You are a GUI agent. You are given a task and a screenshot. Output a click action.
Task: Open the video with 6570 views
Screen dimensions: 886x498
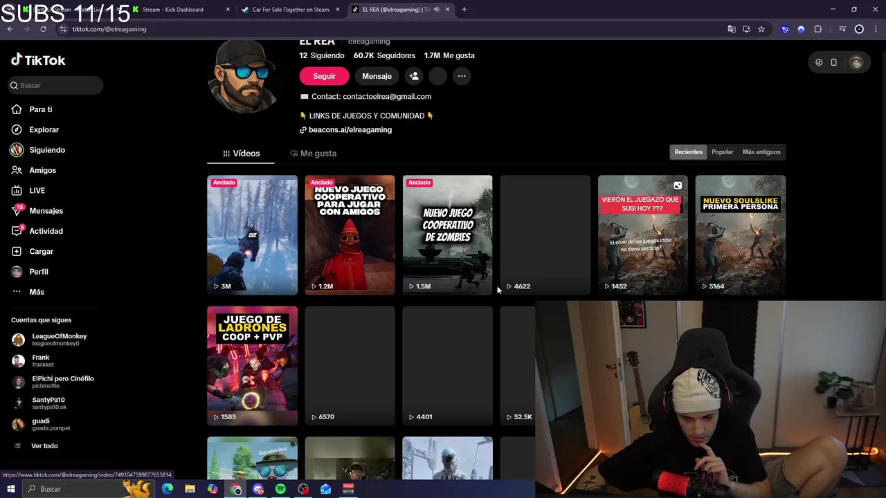[350, 366]
